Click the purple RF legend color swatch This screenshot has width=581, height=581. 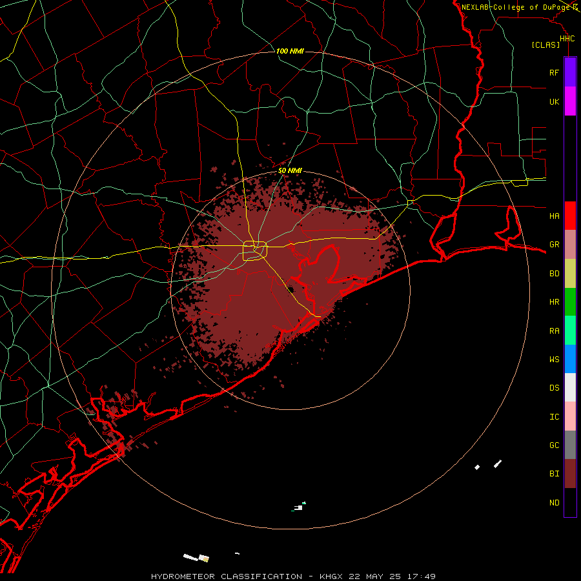(570, 72)
